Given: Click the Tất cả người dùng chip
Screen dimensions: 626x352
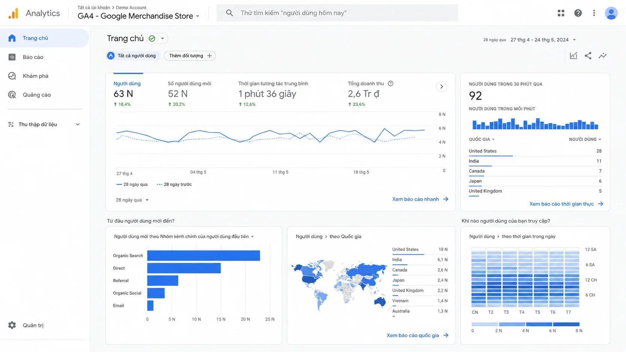Looking at the screenshot, I should tap(133, 56).
